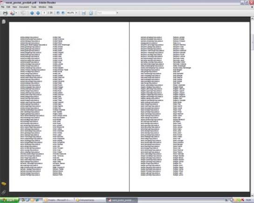Click the create PDF online icon

12,13
